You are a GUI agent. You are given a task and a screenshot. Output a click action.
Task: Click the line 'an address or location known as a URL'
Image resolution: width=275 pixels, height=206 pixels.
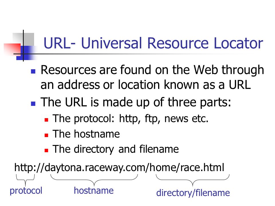pyautogui.click(x=146, y=85)
